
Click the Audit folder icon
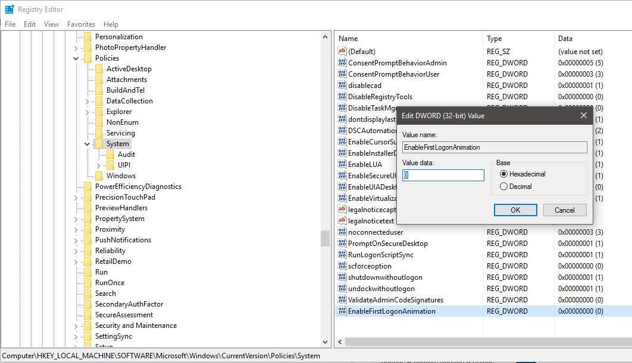coord(111,154)
